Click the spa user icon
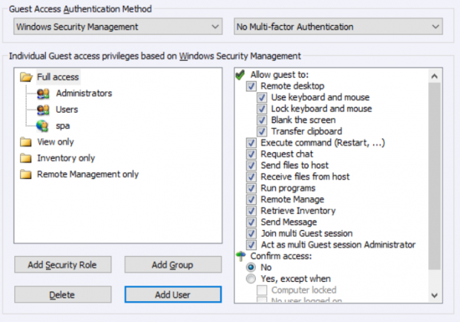 pos(43,125)
